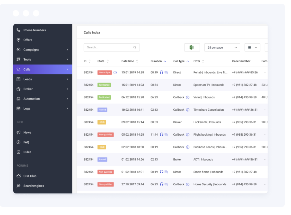The height and width of the screenshot is (215, 291).
Task: Click the Excel export icon button
Action: click(192, 47)
